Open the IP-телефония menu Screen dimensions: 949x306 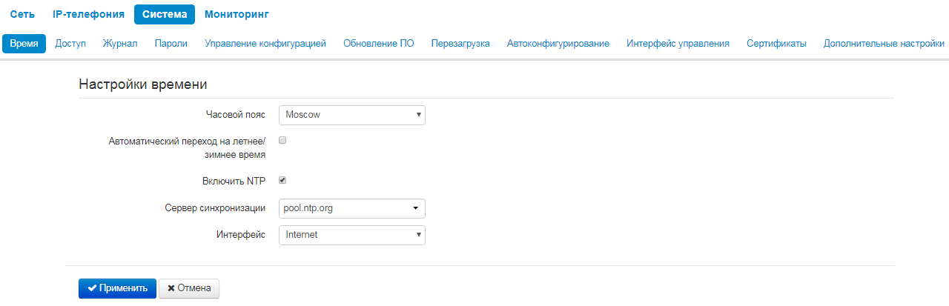[89, 14]
